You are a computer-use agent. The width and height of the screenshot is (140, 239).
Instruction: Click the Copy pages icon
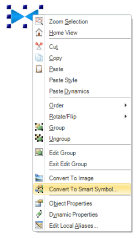click(39, 58)
